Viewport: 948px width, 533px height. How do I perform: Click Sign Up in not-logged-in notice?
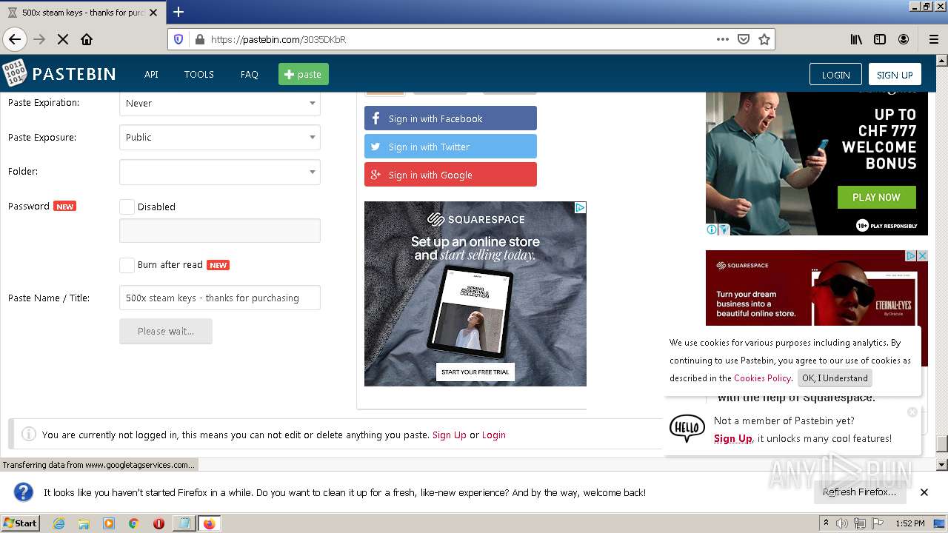tap(450, 435)
